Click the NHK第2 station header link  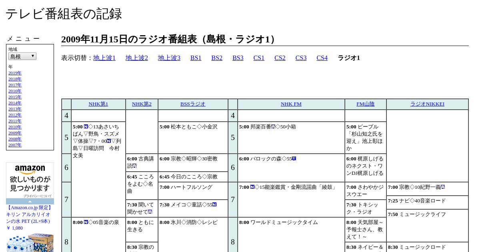click(142, 104)
